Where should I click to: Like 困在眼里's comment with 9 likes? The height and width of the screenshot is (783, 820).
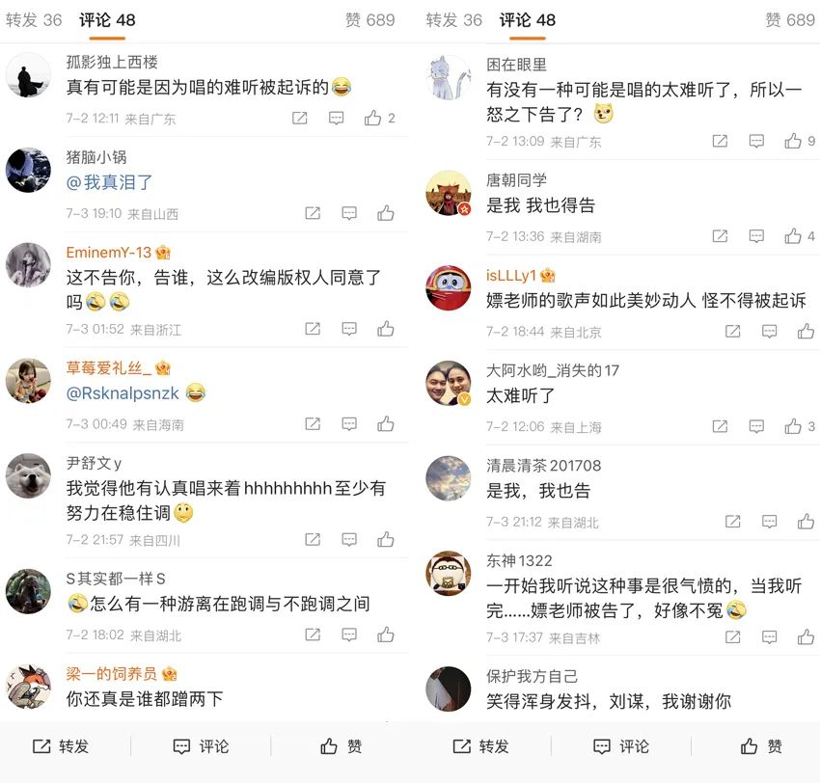pos(793,141)
